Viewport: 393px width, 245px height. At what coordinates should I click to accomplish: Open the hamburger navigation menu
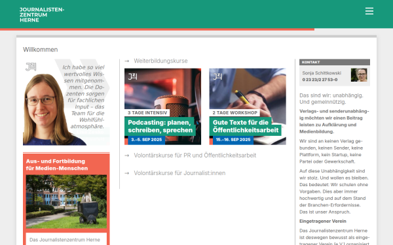[369, 11]
